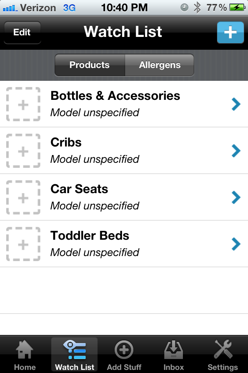248x373 pixels.
Task: Expand Toddler Beds details chevron
Action: [x=236, y=244]
